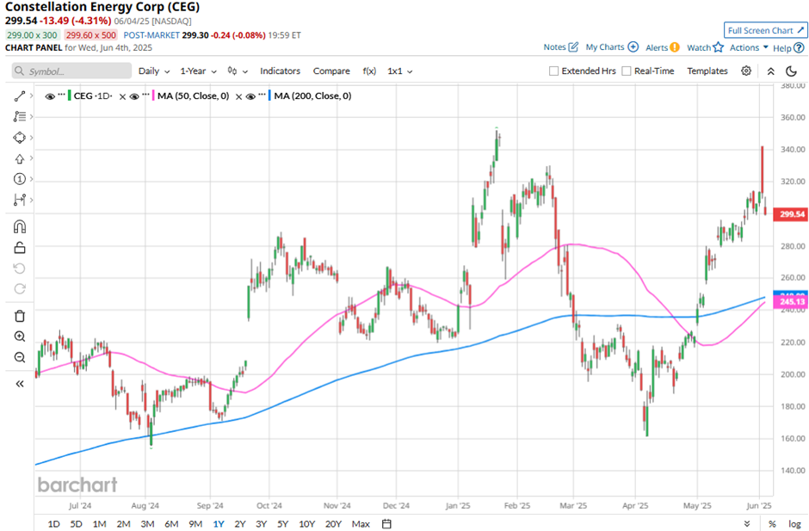
Task: Zoom out using the magnifier minus icon
Action: click(x=20, y=357)
